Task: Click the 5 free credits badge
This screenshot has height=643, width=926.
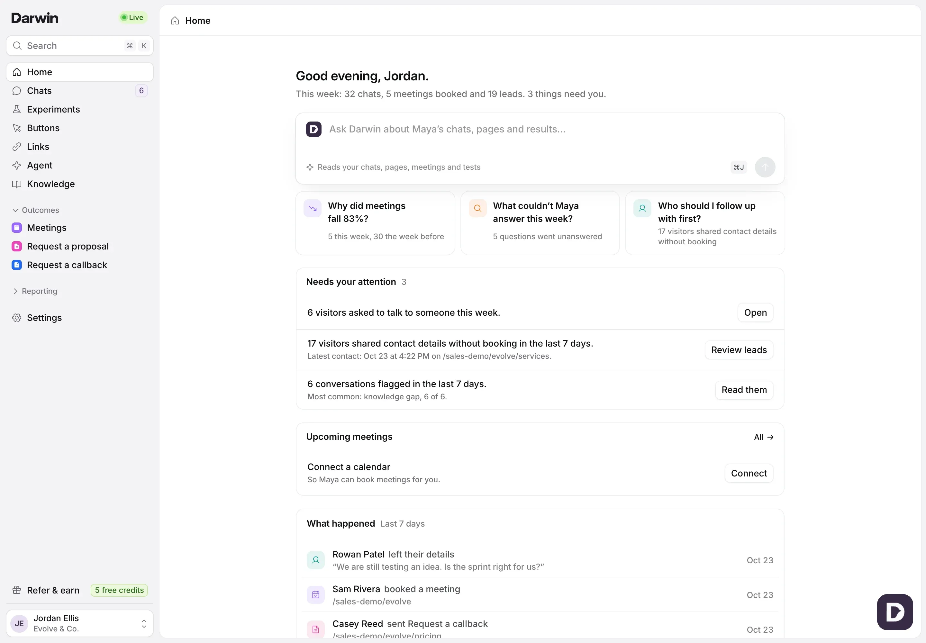Action: (x=119, y=590)
